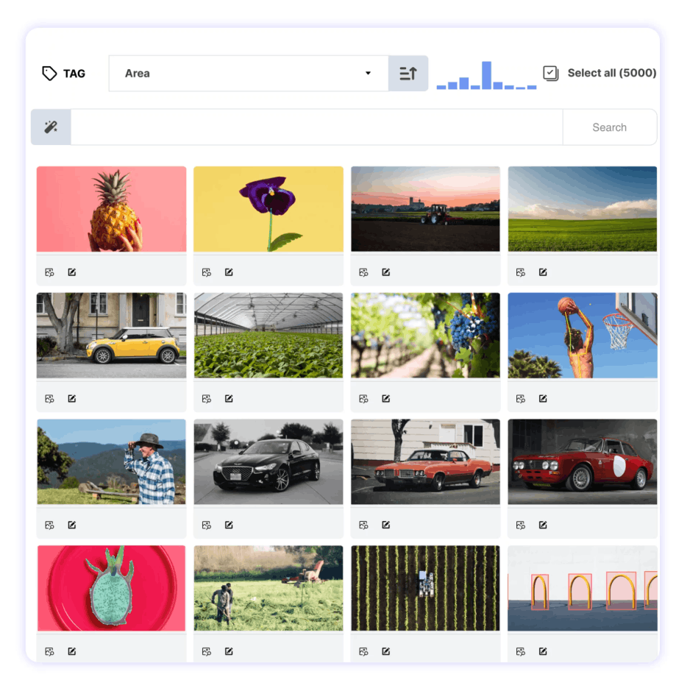Find similar images for greenhouse photo
The height and width of the screenshot is (691, 690).
pyautogui.click(x=206, y=399)
